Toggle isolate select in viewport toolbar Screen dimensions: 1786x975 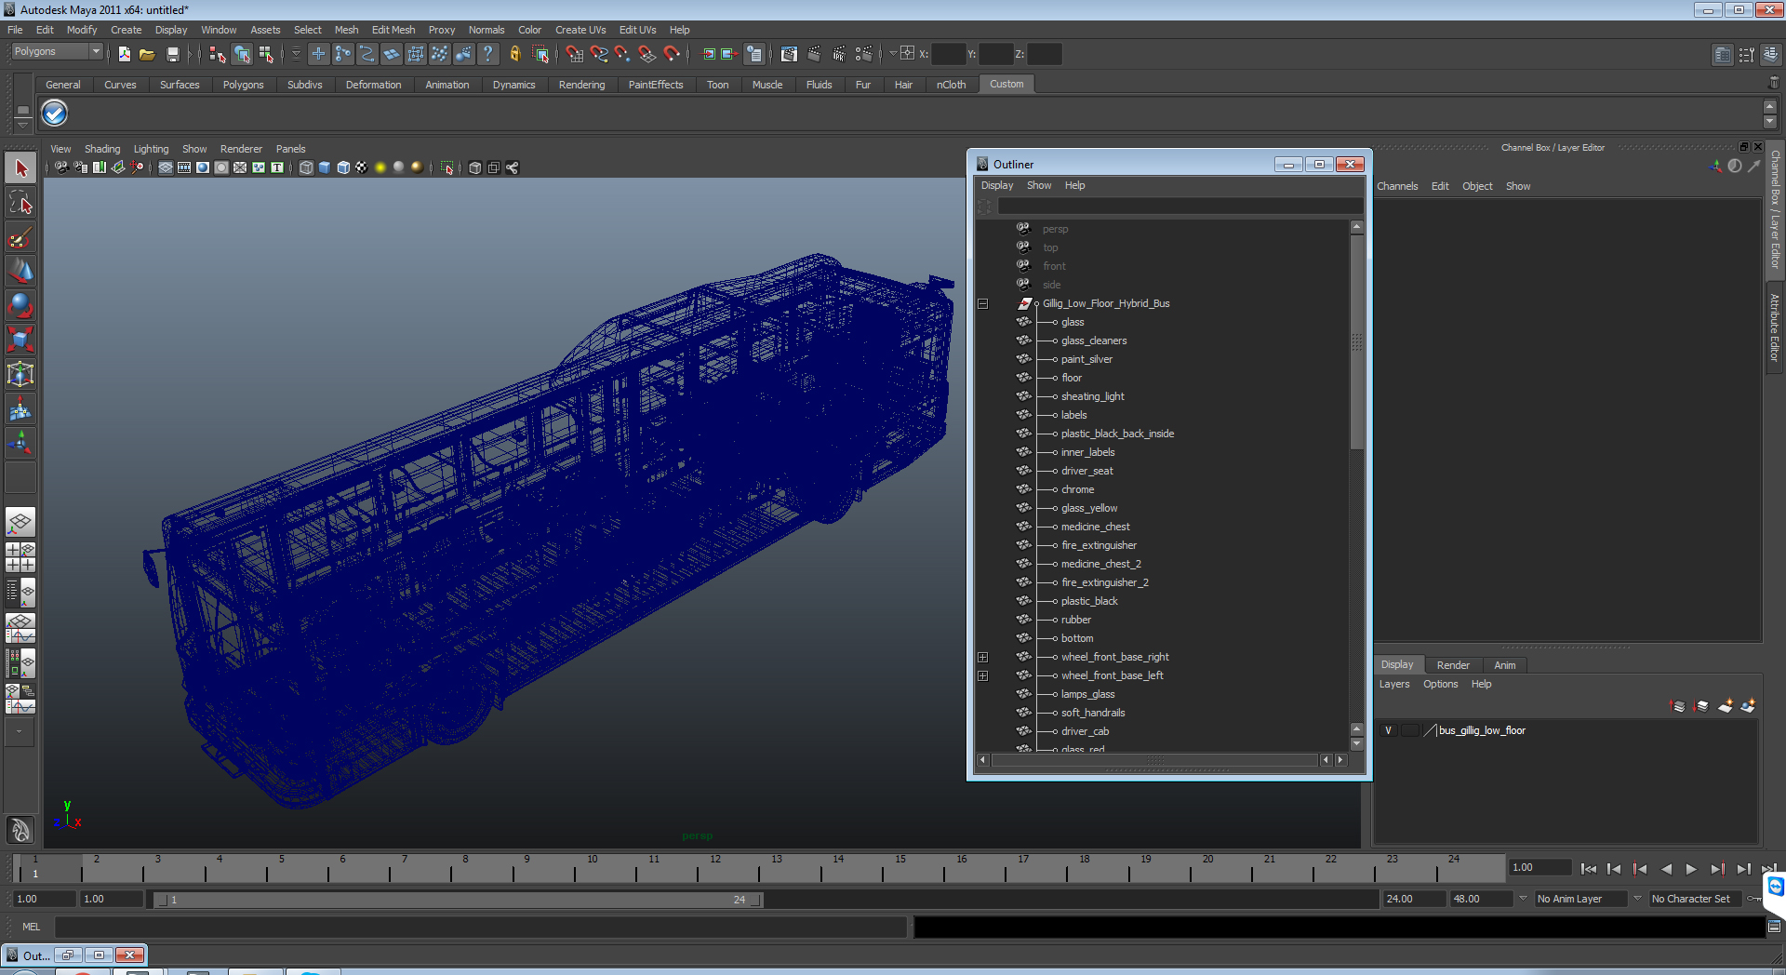click(x=446, y=167)
